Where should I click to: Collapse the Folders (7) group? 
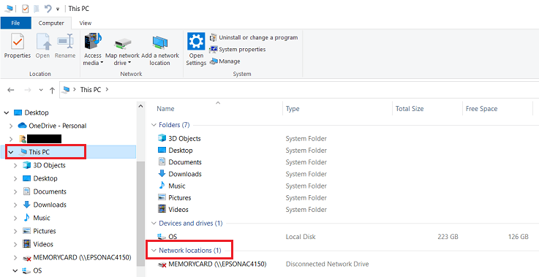coord(154,125)
